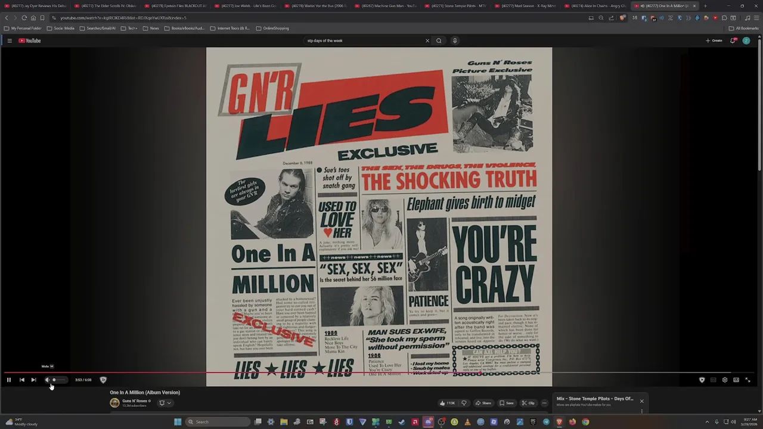Open the YouTube Create button
763x429 pixels.
pos(714,41)
